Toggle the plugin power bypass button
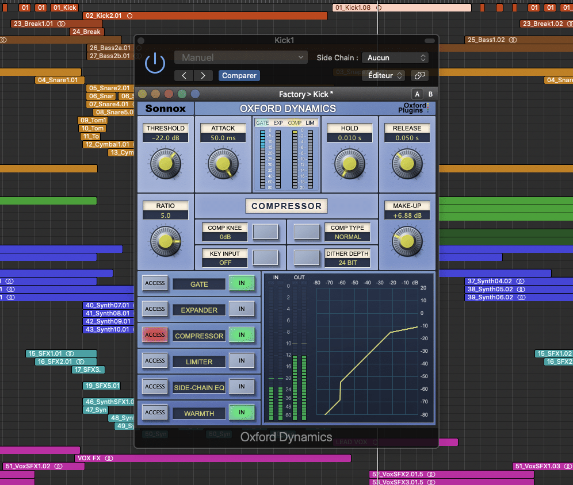 click(155, 63)
